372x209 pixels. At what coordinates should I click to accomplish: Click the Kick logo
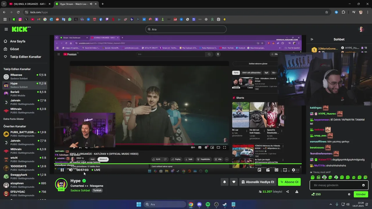coord(21,29)
